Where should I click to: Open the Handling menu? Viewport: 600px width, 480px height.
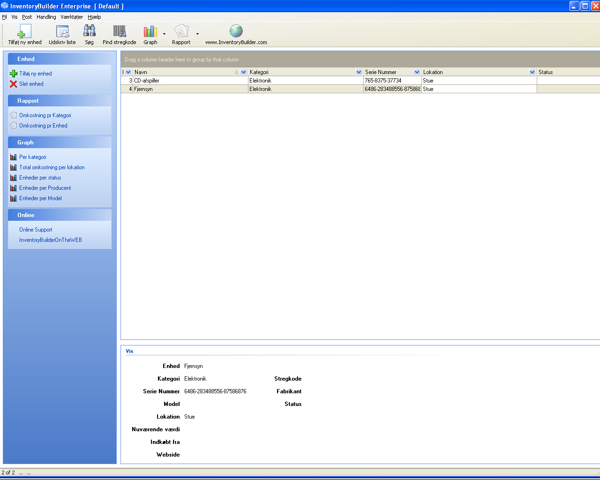point(46,17)
